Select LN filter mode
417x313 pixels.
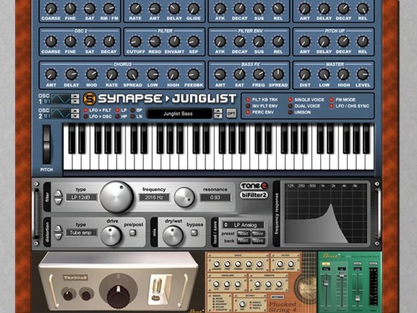coord(133,116)
